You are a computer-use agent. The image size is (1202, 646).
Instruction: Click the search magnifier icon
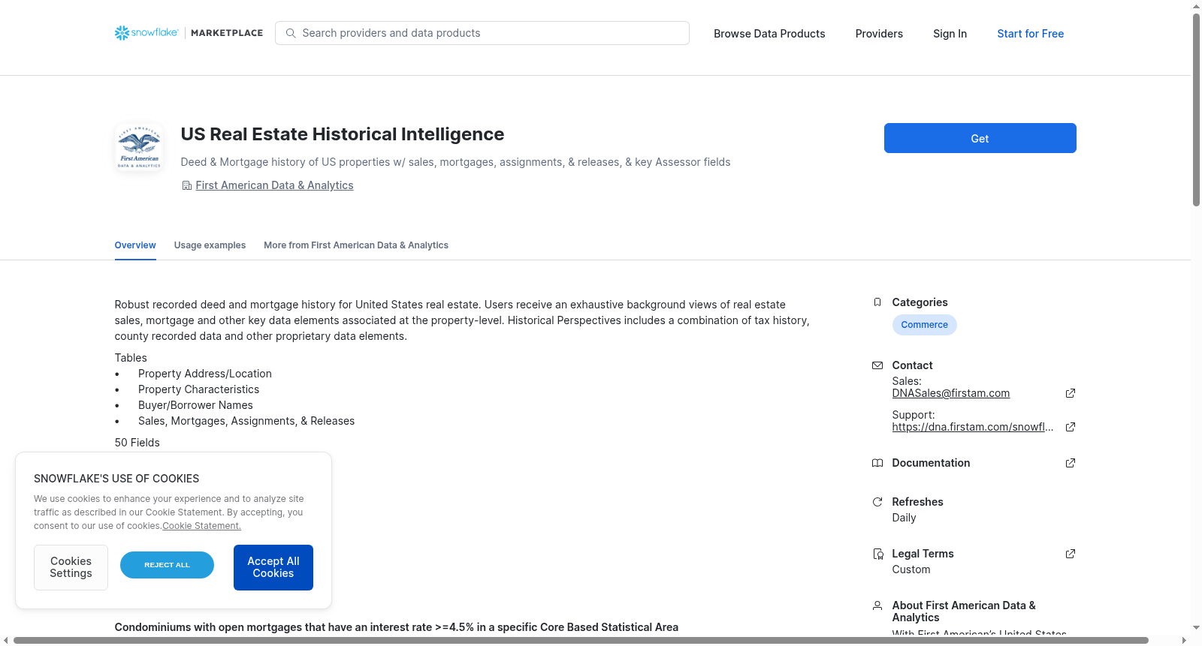point(291,33)
